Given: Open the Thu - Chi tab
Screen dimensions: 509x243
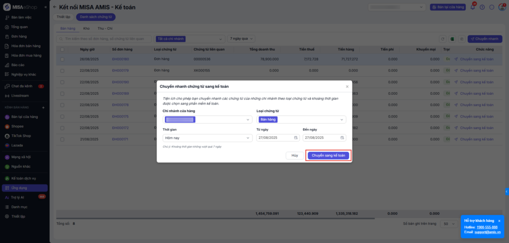Looking at the screenshot, I should tap(105, 29).
